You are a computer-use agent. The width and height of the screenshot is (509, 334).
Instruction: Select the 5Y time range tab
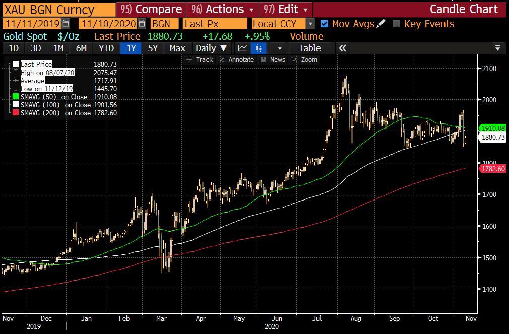pyautogui.click(x=153, y=48)
